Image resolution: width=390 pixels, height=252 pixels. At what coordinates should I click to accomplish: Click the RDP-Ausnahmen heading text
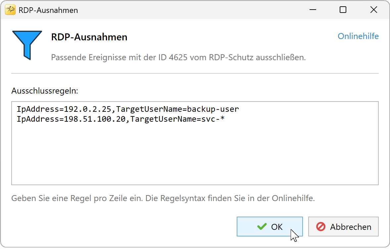pyautogui.click(x=89, y=37)
